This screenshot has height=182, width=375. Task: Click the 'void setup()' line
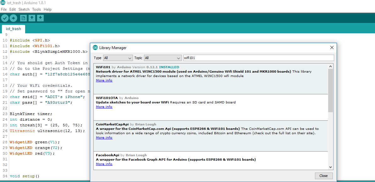pyautogui.click(x=25, y=176)
